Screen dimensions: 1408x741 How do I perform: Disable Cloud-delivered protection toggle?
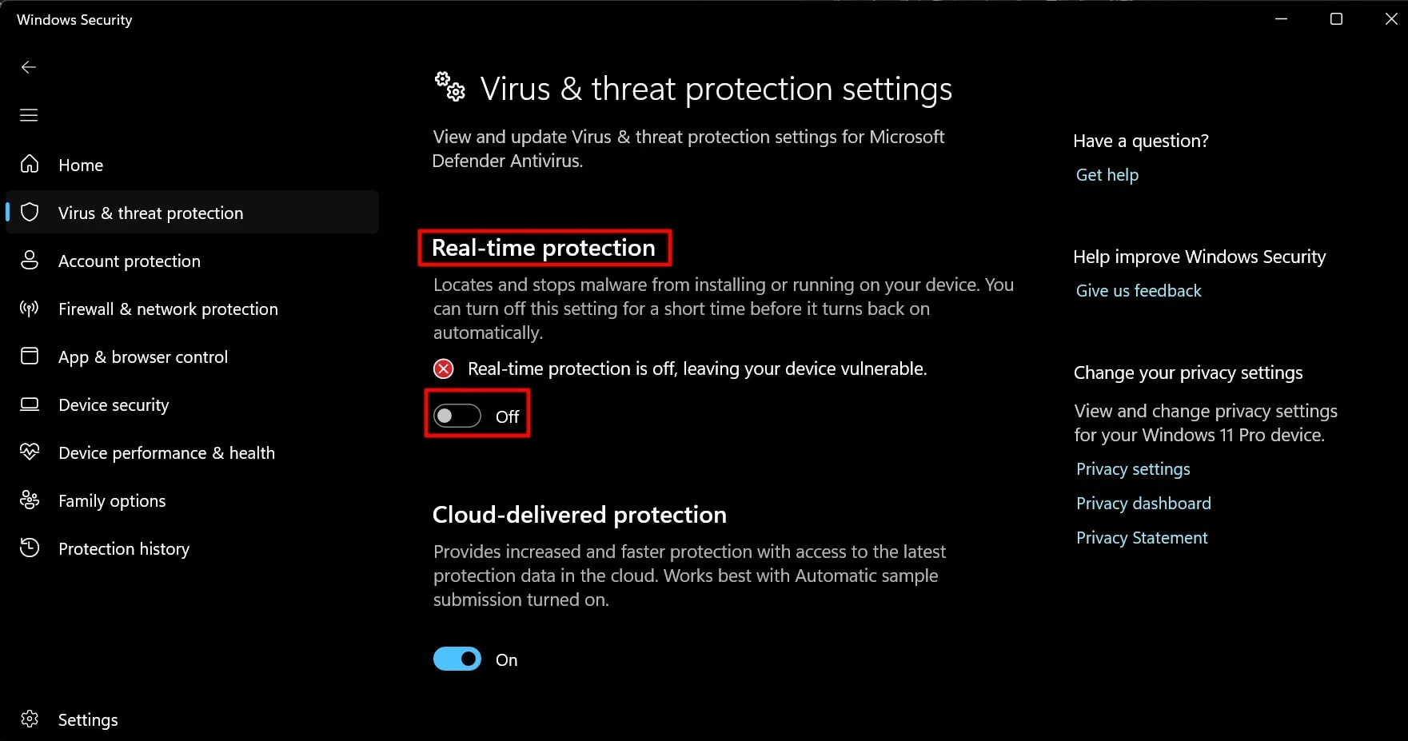(457, 659)
